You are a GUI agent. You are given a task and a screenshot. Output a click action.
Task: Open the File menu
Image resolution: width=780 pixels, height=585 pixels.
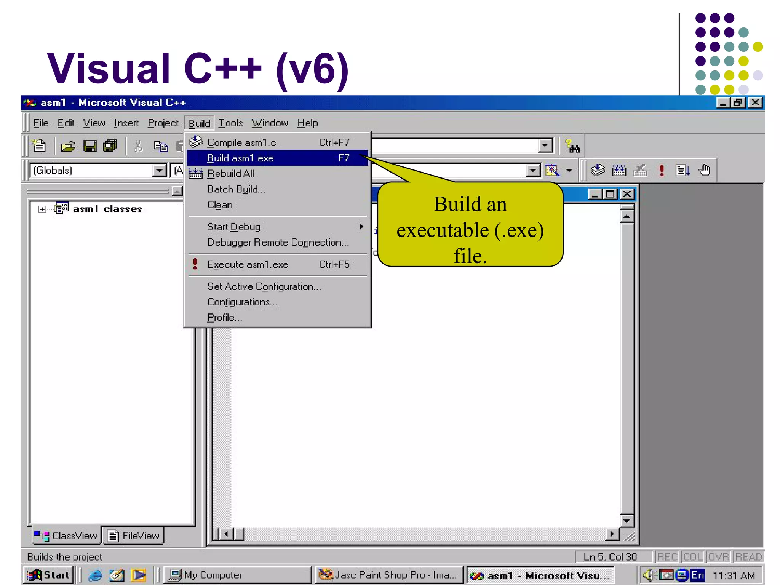click(x=41, y=123)
